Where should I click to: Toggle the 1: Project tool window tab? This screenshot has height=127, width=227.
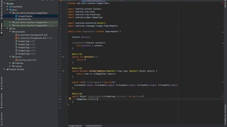click(x=1, y=28)
